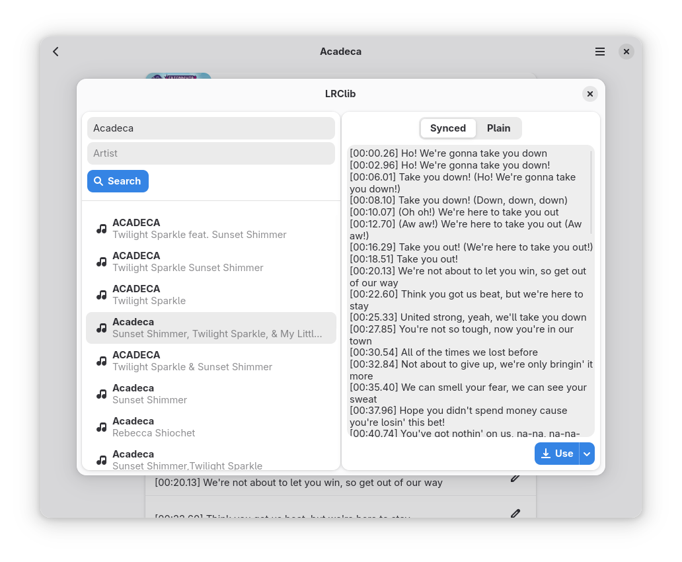Click the download icon on the Use button

[x=546, y=454]
